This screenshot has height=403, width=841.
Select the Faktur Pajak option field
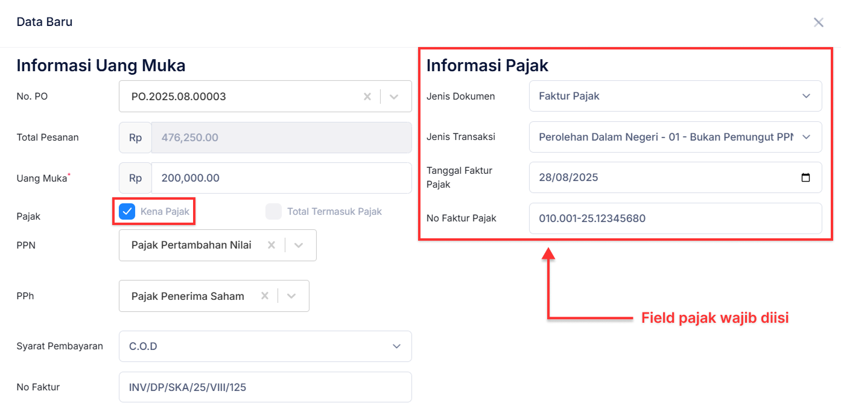(x=664, y=96)
